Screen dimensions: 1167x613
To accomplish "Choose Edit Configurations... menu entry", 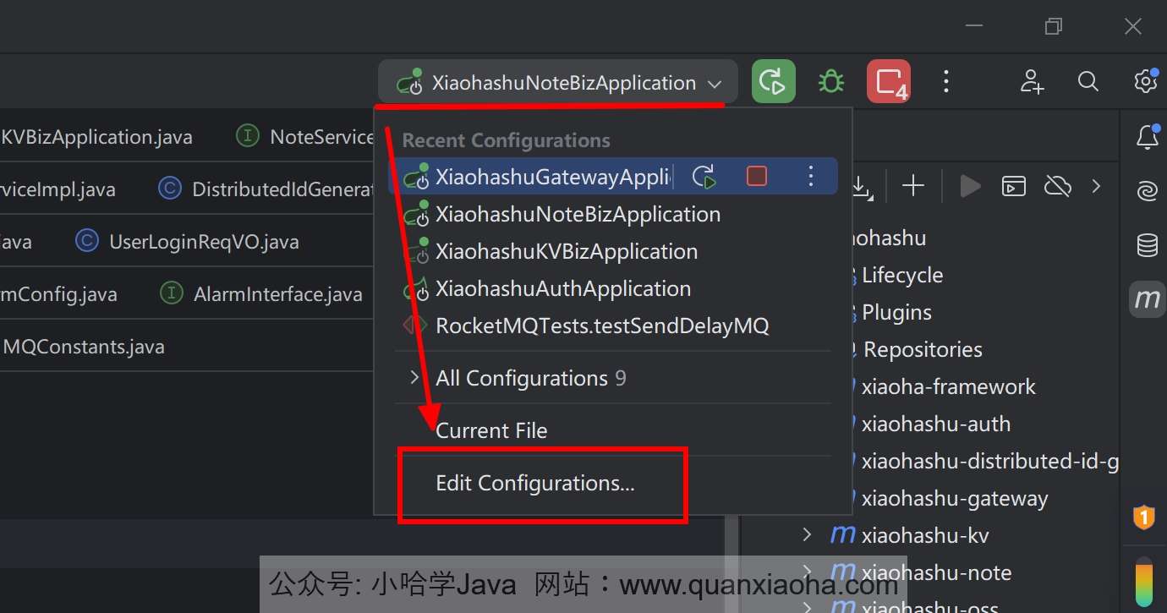I will click(534, 484).
